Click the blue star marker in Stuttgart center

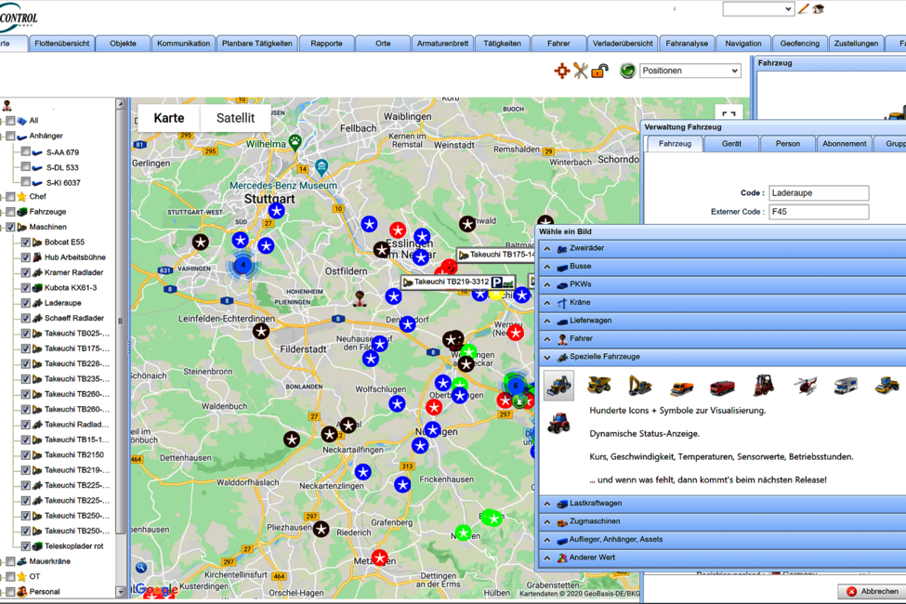pos(277,211)
